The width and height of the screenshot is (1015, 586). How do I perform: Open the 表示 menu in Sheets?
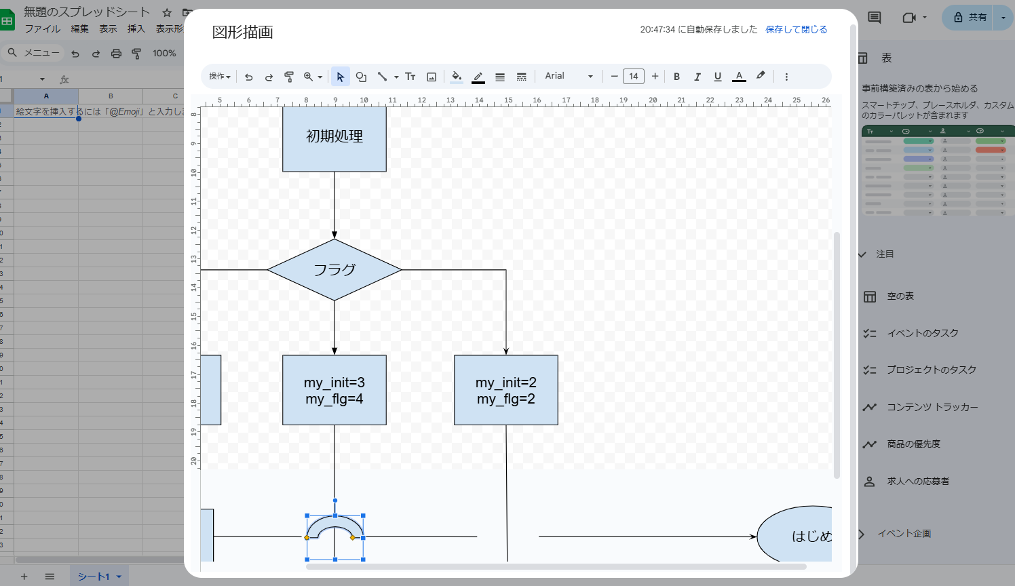[108, 28]
